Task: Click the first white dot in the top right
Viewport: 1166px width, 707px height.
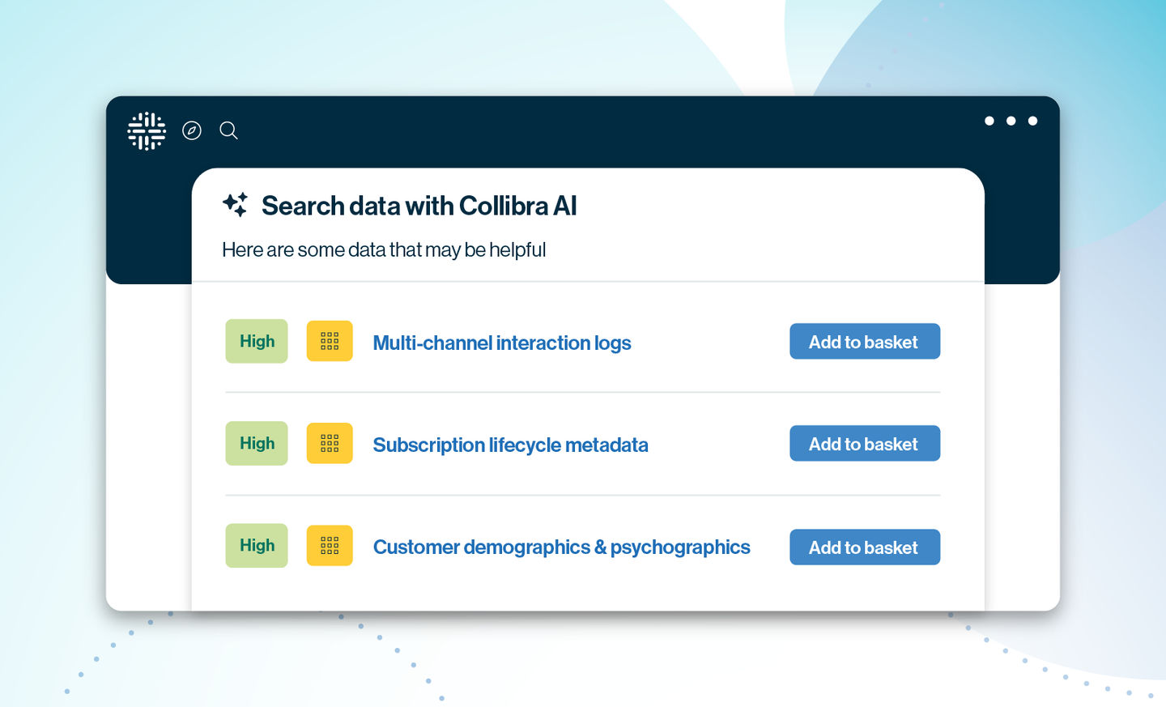Action: click(989, 121)
